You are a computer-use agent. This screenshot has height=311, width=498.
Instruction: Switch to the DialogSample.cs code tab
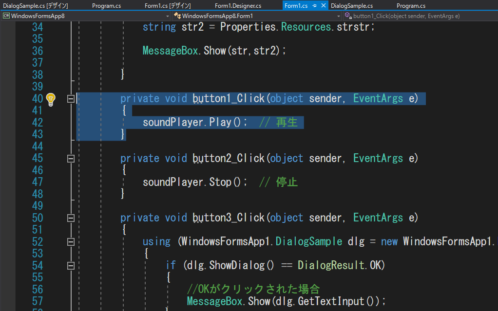pos(352,6)
